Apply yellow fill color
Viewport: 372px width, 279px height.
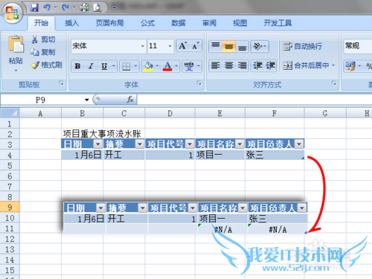148,66
